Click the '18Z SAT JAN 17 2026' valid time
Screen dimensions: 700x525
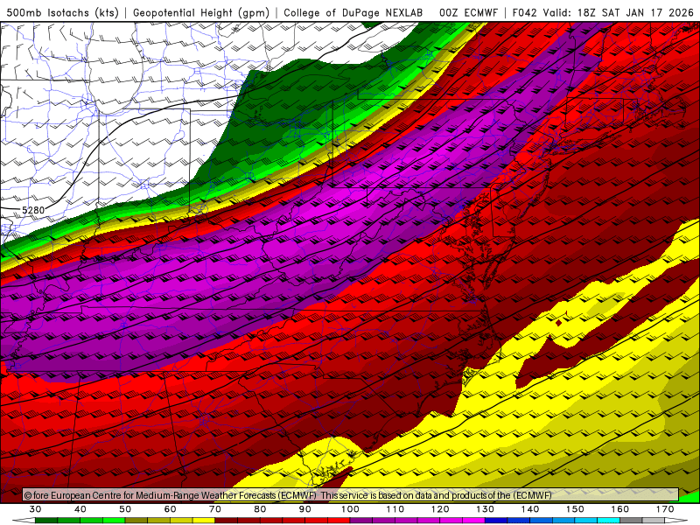pyautogui.click(x=635, y=13)
